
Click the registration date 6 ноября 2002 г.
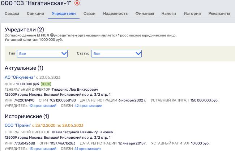132,100
